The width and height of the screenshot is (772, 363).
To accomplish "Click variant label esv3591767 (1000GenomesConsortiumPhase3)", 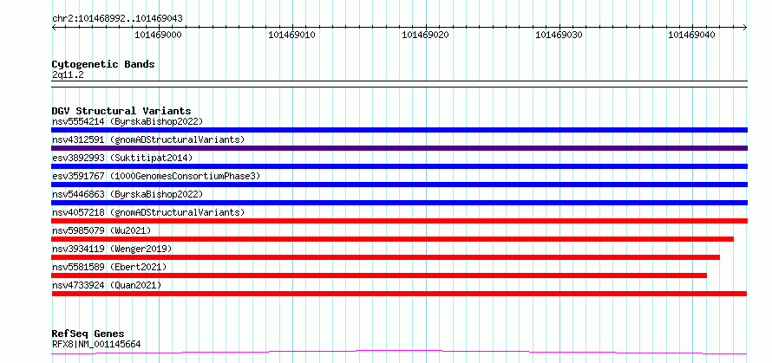I will 156,176.
